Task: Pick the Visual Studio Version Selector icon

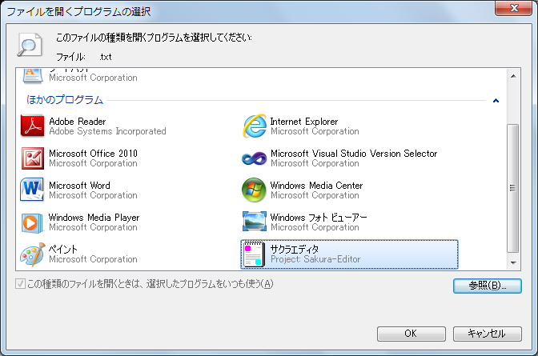Action: (255, 158)
